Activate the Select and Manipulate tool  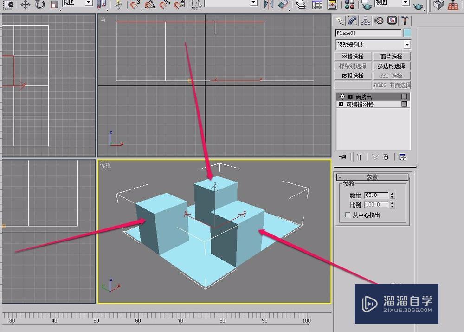[x=118, y=5]
